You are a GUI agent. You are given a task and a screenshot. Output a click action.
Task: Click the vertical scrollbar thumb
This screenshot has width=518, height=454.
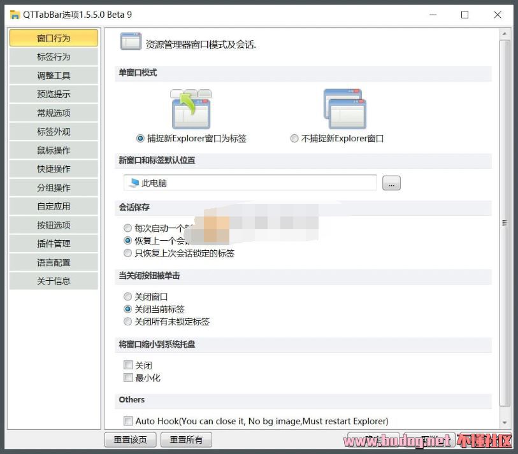coord(505,223)
